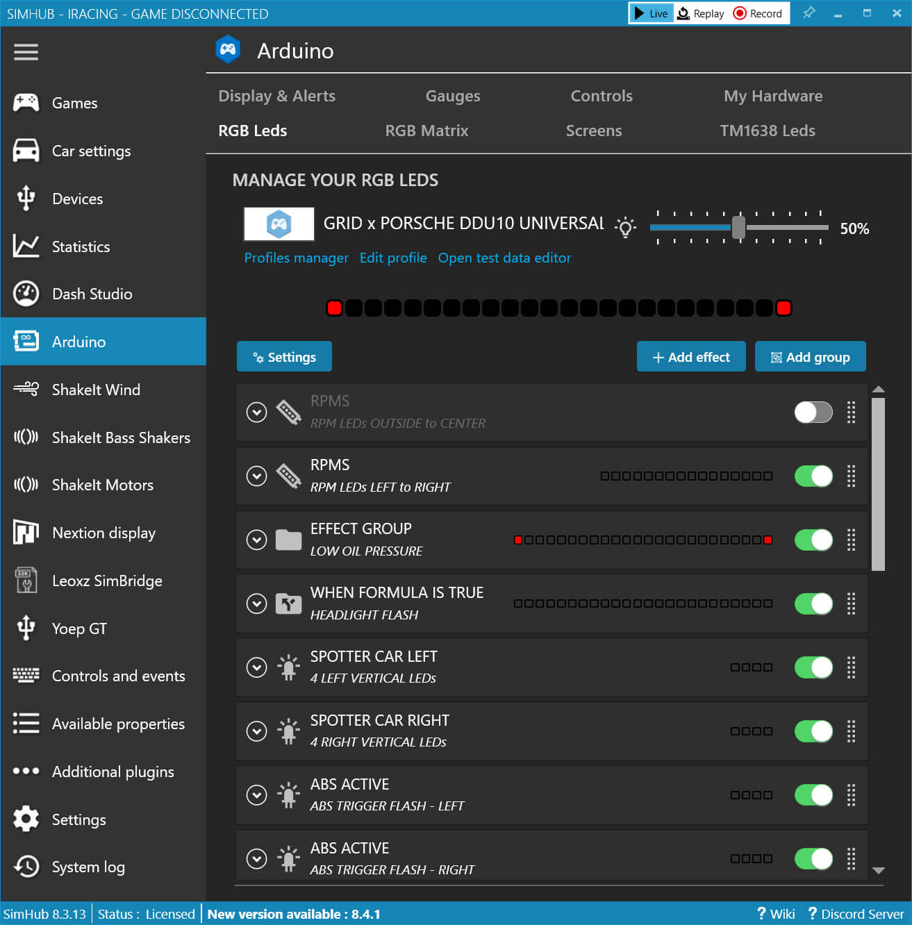Click the pin window icon in title bar
912x925 pixels.
tap(809, 13)
